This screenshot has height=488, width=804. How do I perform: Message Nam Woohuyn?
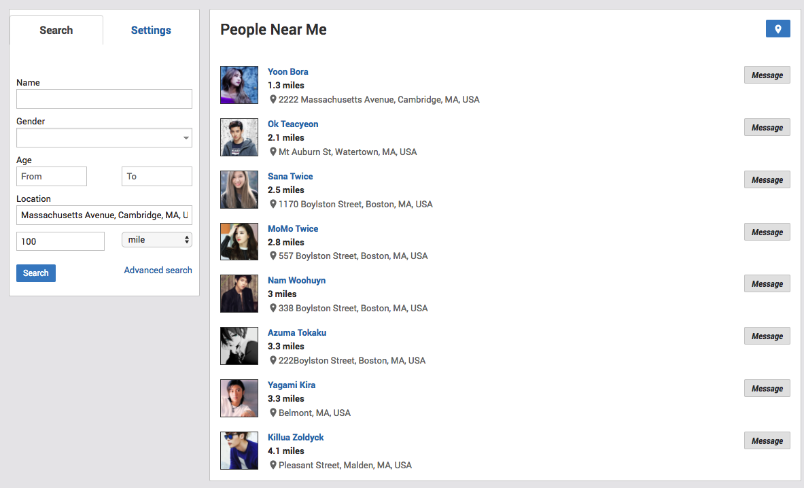tap(767, 284)
